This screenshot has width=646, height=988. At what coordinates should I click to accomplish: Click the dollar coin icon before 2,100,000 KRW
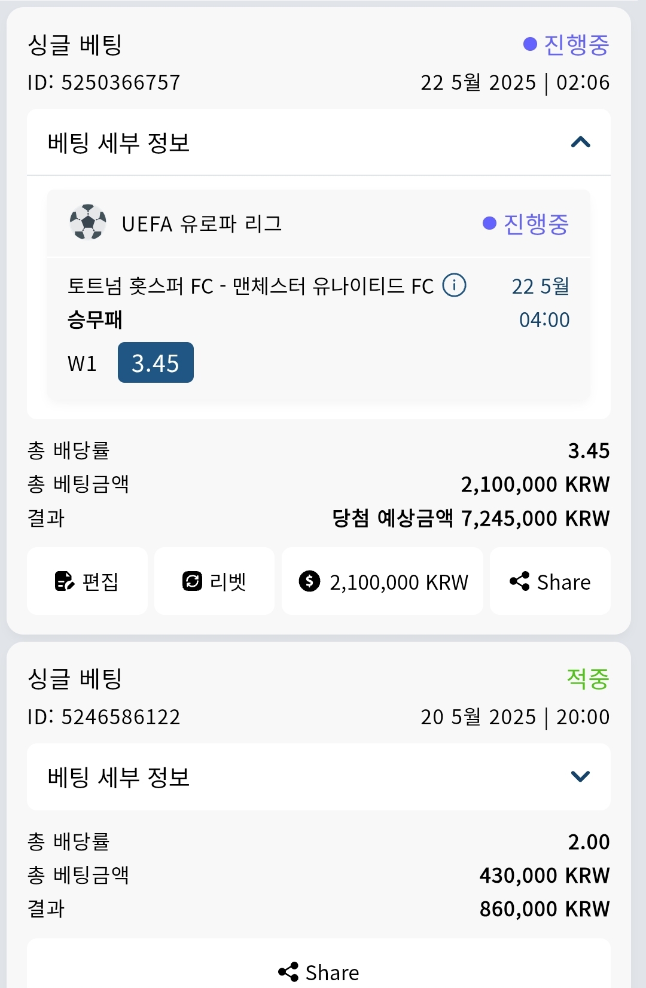pos(309,581)
